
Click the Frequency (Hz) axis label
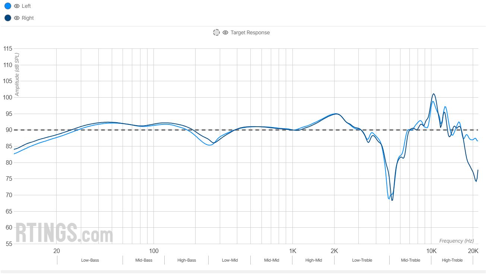click(456, 241)
